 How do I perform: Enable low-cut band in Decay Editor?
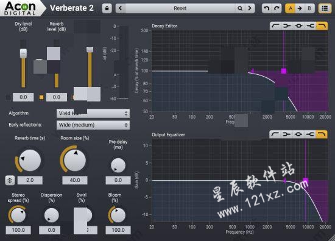click(x=275, y=26)
